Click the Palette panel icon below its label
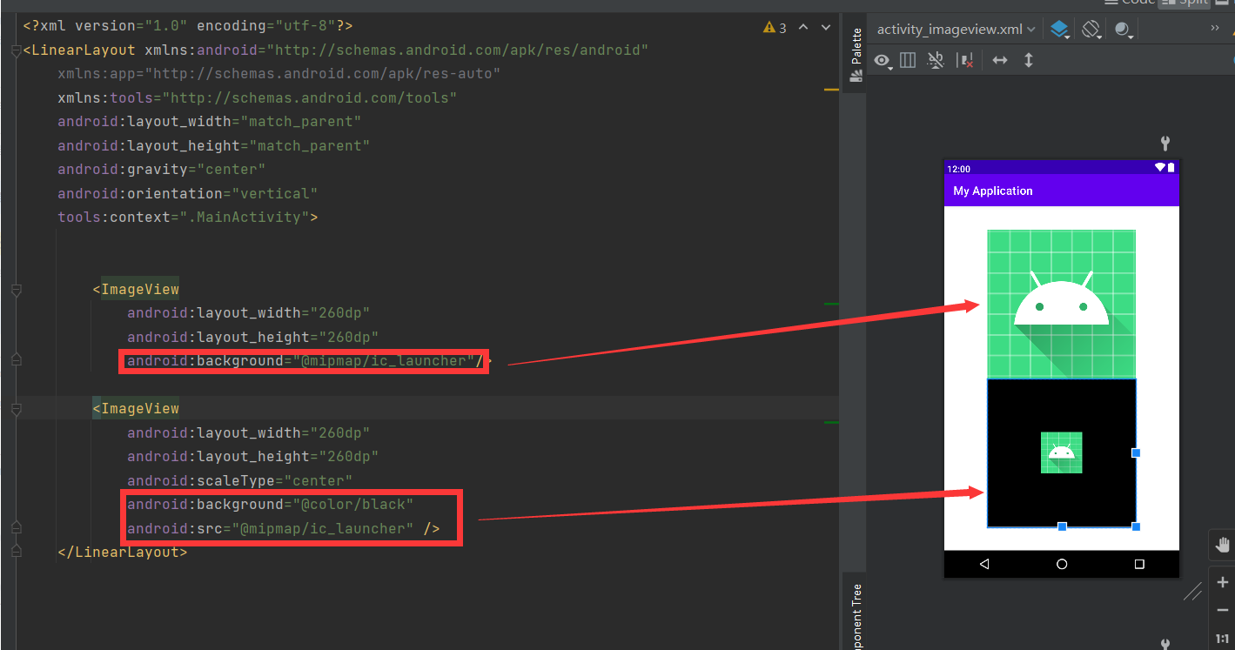Image resolution: width=1235 pixels, height=650 pixels. [856, 77]
